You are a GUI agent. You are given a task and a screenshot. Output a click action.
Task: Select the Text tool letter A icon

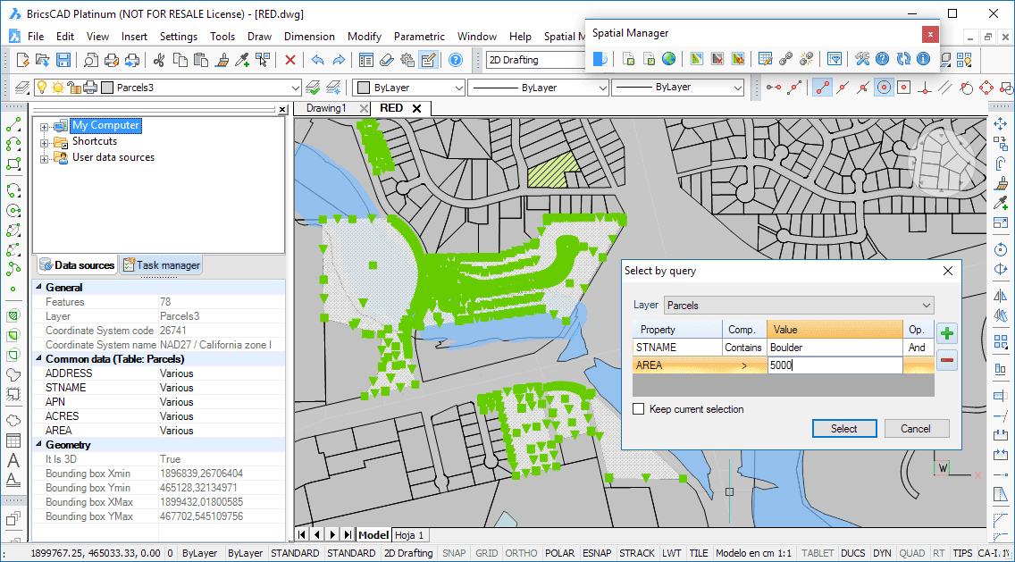click(13, 462)
